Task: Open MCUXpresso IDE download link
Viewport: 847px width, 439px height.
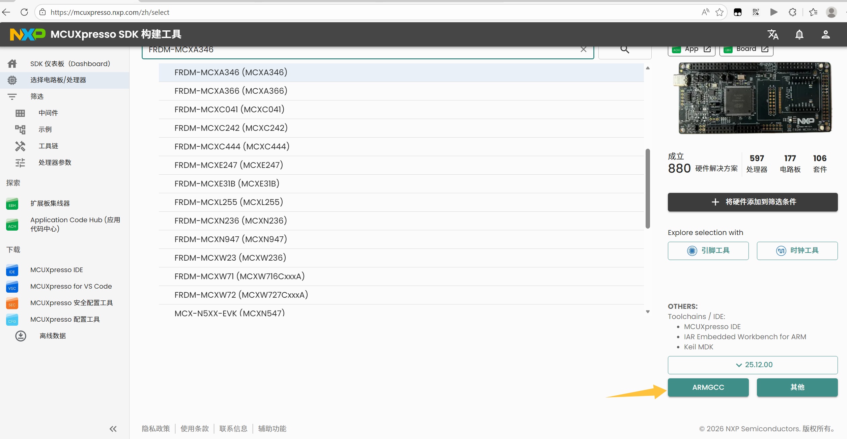Action: coord(65,270)
